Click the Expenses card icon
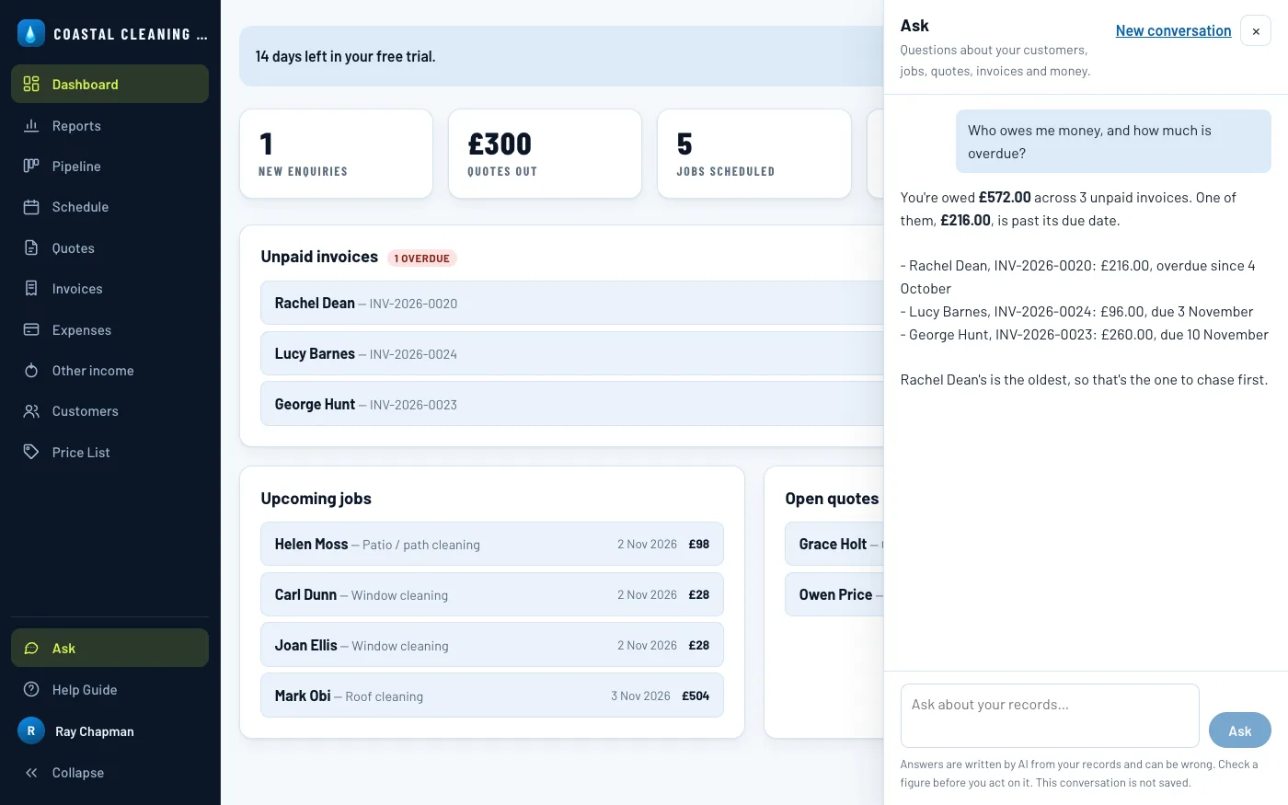Screen dimensions: 1288x805 pos(31,329)
